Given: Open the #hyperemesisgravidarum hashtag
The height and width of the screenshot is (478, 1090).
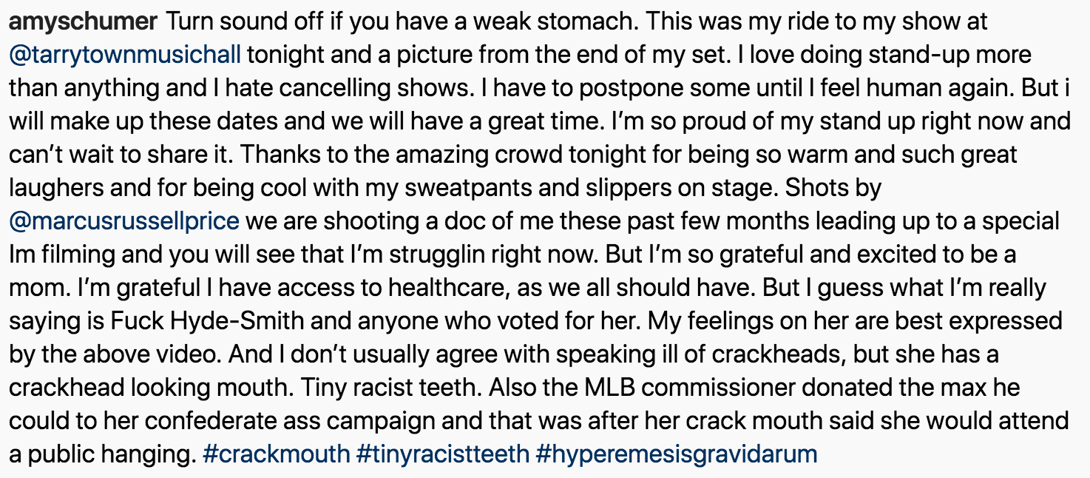Looking at the screenshot, I should pyautogui.click(x=677, y=454).
